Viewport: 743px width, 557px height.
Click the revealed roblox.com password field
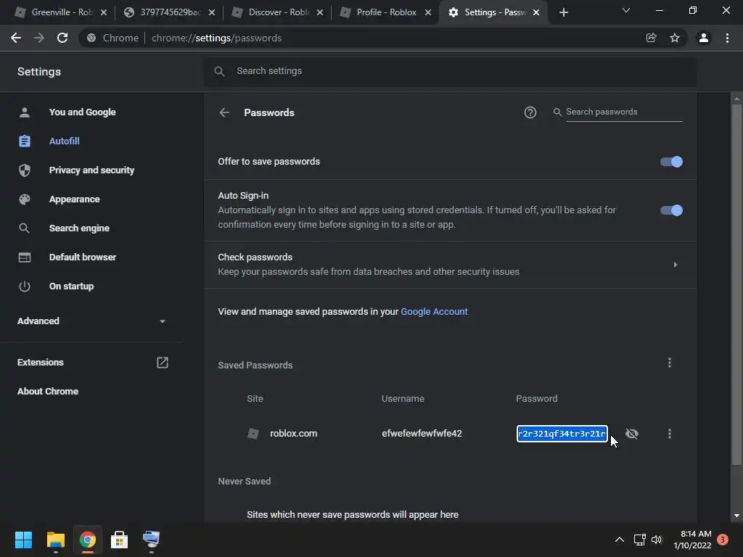click(x=562, y=434)
